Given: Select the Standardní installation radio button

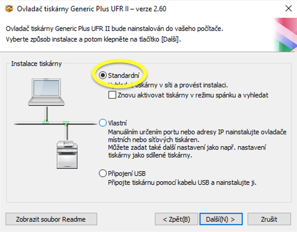Looking at the screenshot, I should point(103,75).
